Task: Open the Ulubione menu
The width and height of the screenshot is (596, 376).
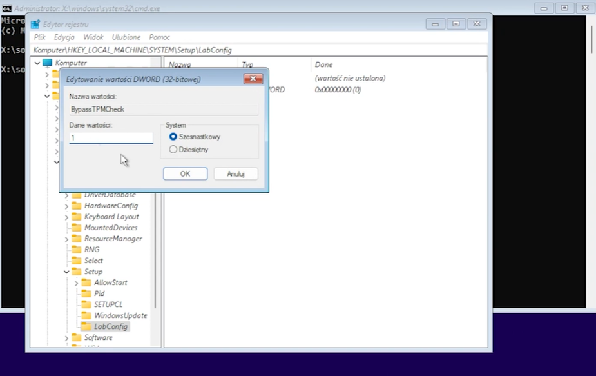Action: click(x=126, y=37)
